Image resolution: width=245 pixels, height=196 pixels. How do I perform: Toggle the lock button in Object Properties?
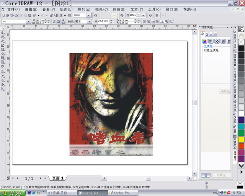tap(206, 175)
